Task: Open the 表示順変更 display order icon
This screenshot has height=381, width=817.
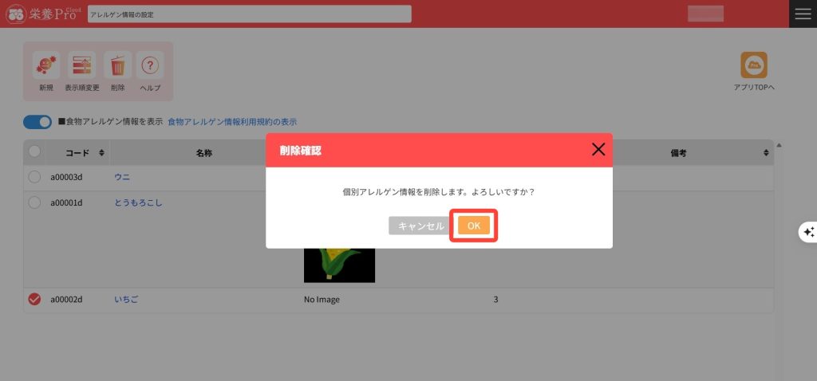Action: point(81,65)
